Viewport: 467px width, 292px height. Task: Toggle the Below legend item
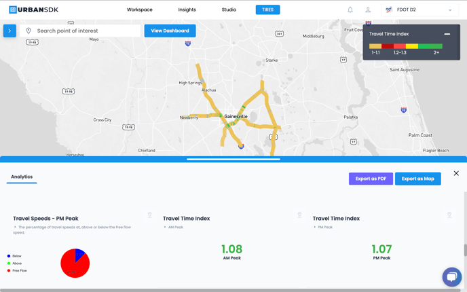pyautogui.click(x=14, y=256)
